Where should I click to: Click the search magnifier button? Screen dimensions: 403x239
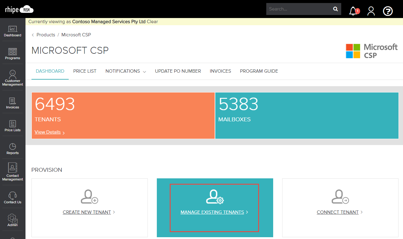pyautogui.click(x=335, y=9)
